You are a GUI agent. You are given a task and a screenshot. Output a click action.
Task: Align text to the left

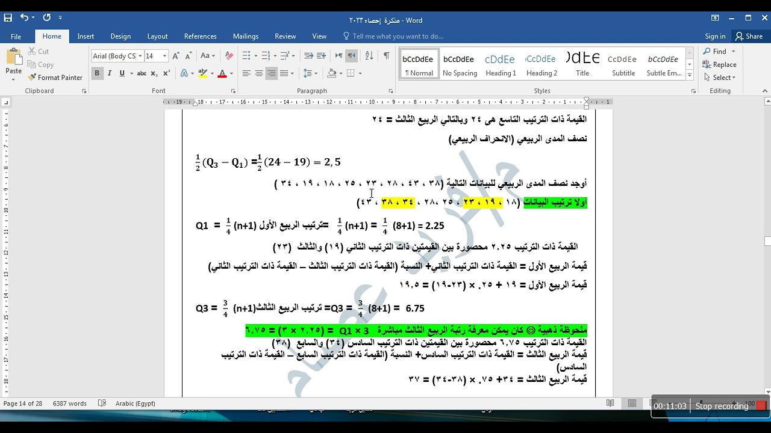[x=246, y=73]
